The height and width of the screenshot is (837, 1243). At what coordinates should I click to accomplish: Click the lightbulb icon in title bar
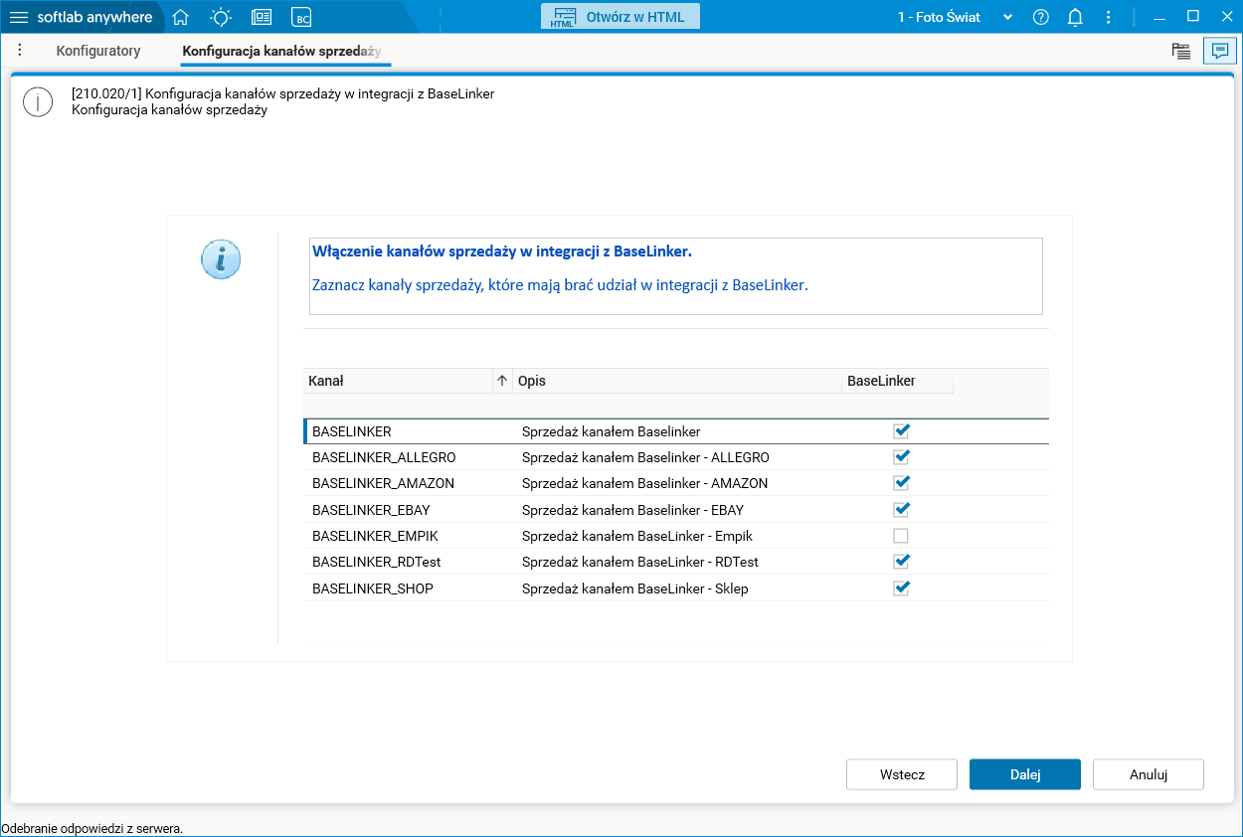pos(220,17)
